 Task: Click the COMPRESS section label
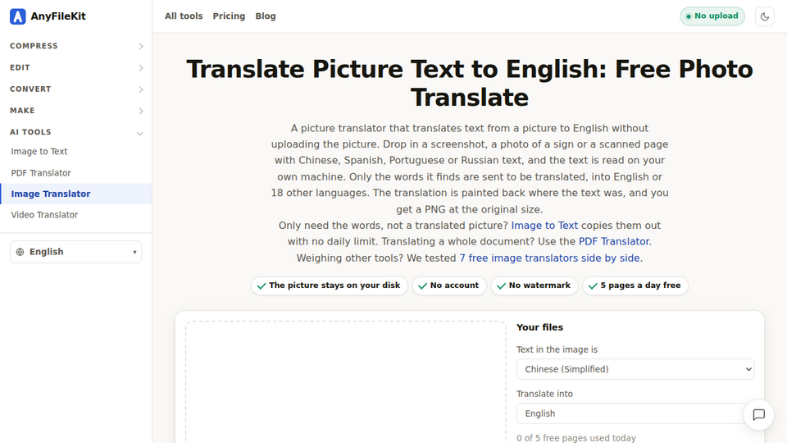click(x=34, y=46)
